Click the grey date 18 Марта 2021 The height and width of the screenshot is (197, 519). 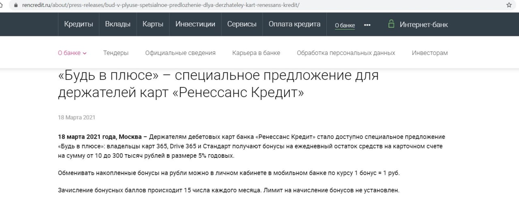click(x=77, y=118)
